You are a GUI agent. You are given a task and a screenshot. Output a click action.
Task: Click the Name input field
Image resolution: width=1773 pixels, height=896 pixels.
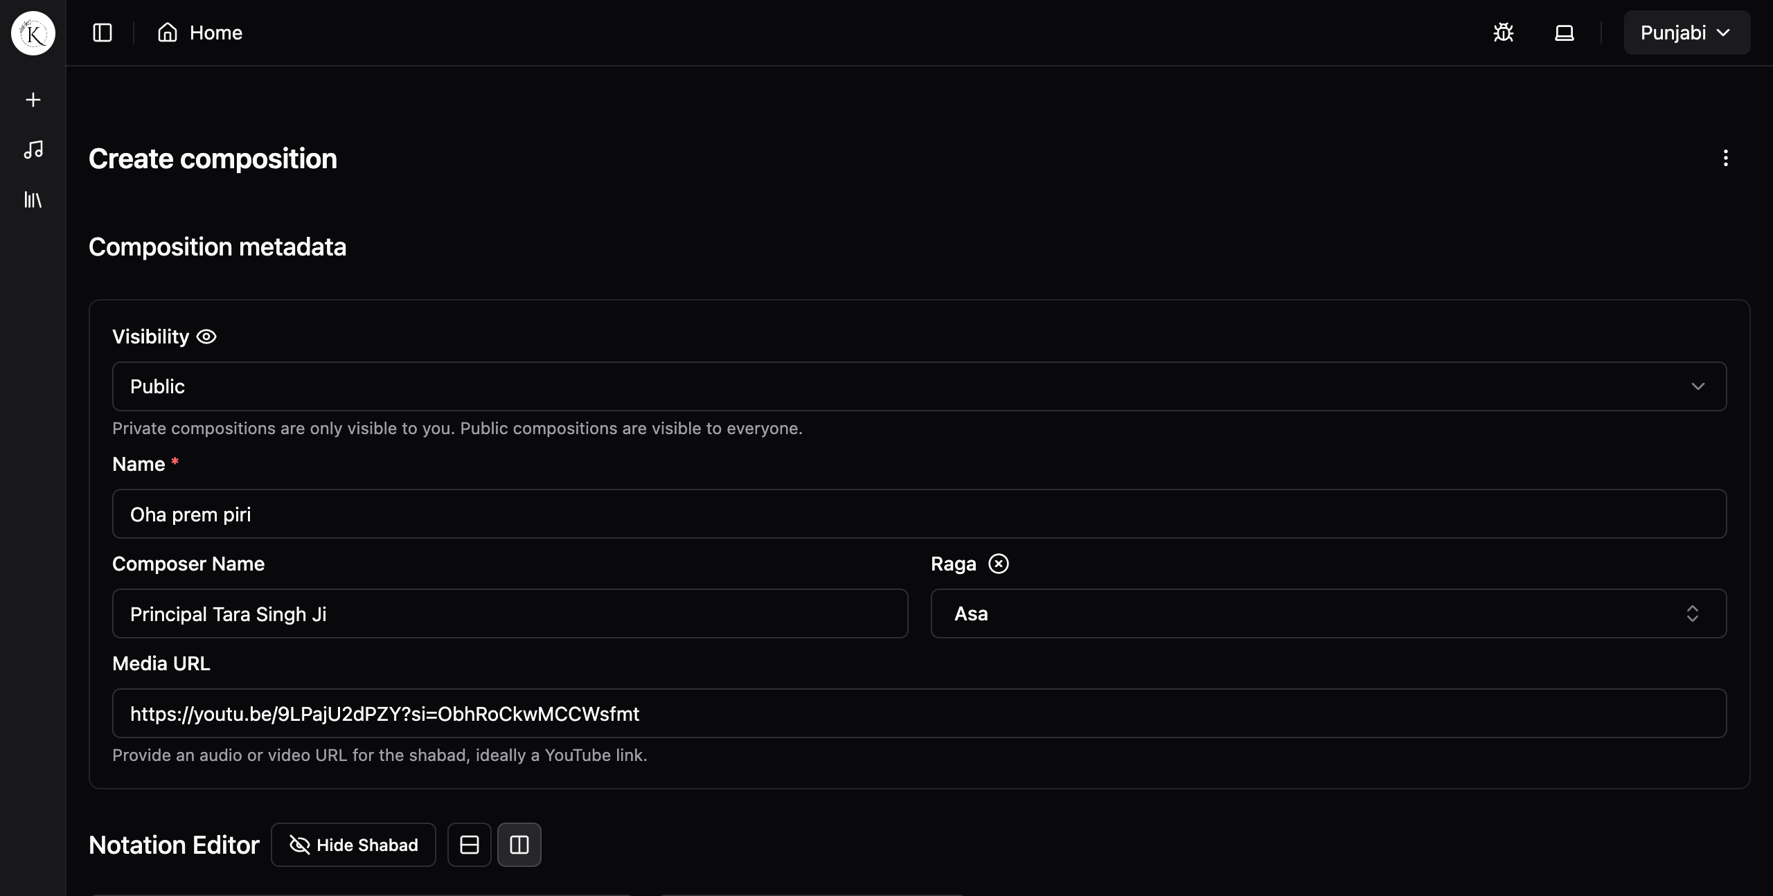click(919, 514)
